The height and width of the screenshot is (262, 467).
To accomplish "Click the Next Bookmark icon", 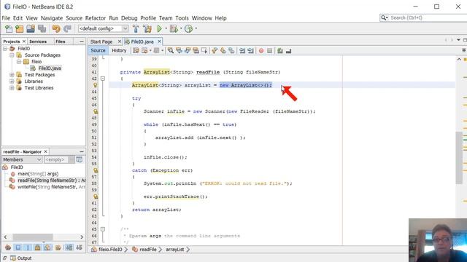I will (223, 51).
